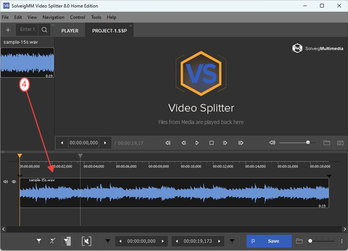Open the Navigation menu
Image resolution: width=348 pixels, height=251 pixels.
53,17
